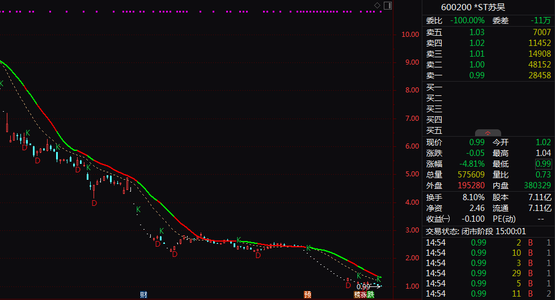This screenshot has height=300, width=555.
Task: Click the 内盘 value 380329
Action: [537, 185]
